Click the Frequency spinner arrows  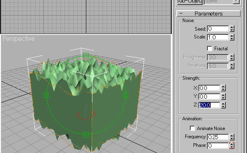click(x=232, y=137)
